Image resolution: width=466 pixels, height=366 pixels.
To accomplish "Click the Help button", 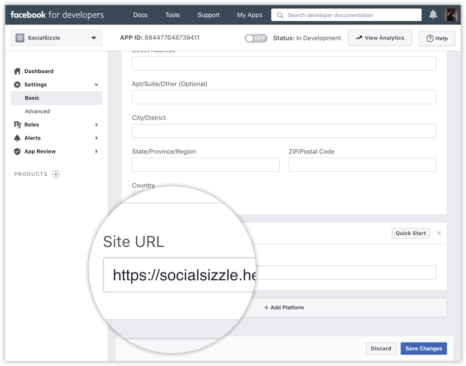I will pyautogui.click(x=437, y=38).
